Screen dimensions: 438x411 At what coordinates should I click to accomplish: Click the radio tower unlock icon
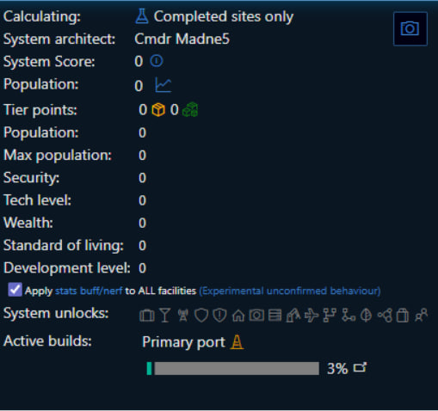click(183, 316)
